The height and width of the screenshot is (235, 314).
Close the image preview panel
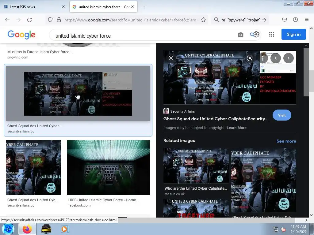(171, 58)
